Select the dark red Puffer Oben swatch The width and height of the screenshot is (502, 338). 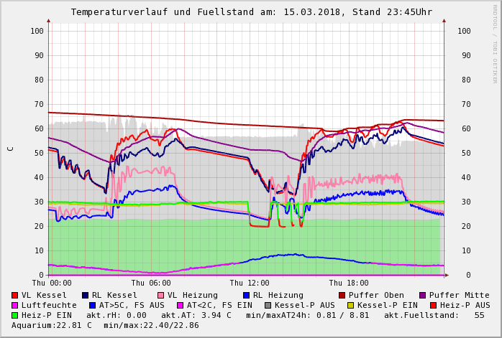tap(342, 295)
